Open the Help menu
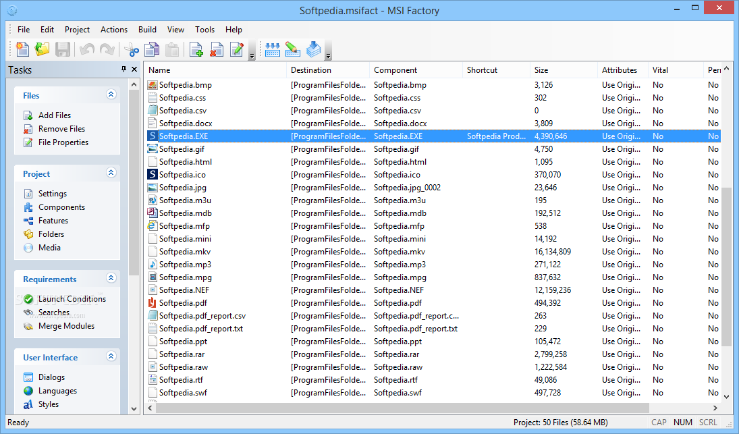This screenshot has width=739, height=434. click(x=234, y=29)
